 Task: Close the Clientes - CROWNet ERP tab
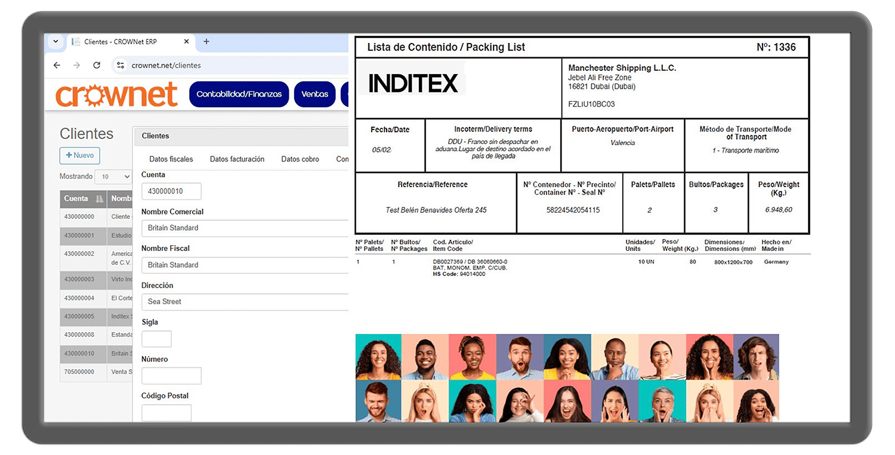click(x=186, y=42)
